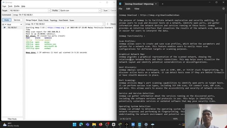The image size is (227, 128).
Task: Open the Word taskbar icon
Action: pyautogui.click(x=133, y=124)
